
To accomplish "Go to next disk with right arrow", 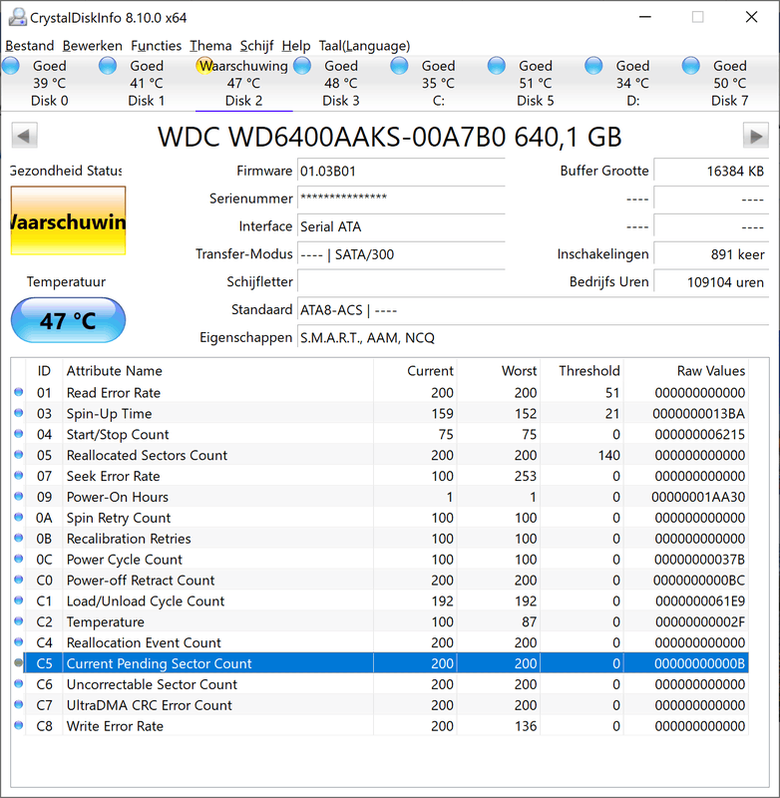I will 756,136.
